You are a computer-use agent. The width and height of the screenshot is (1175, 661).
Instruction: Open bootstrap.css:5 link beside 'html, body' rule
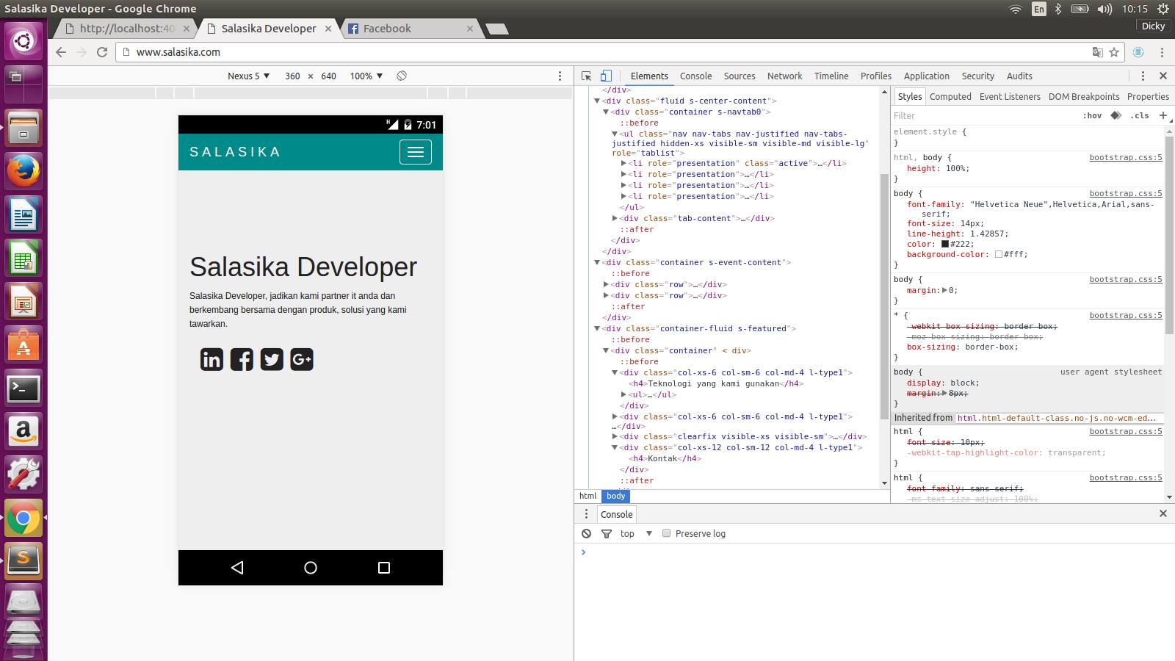(x=1126, y=157)
